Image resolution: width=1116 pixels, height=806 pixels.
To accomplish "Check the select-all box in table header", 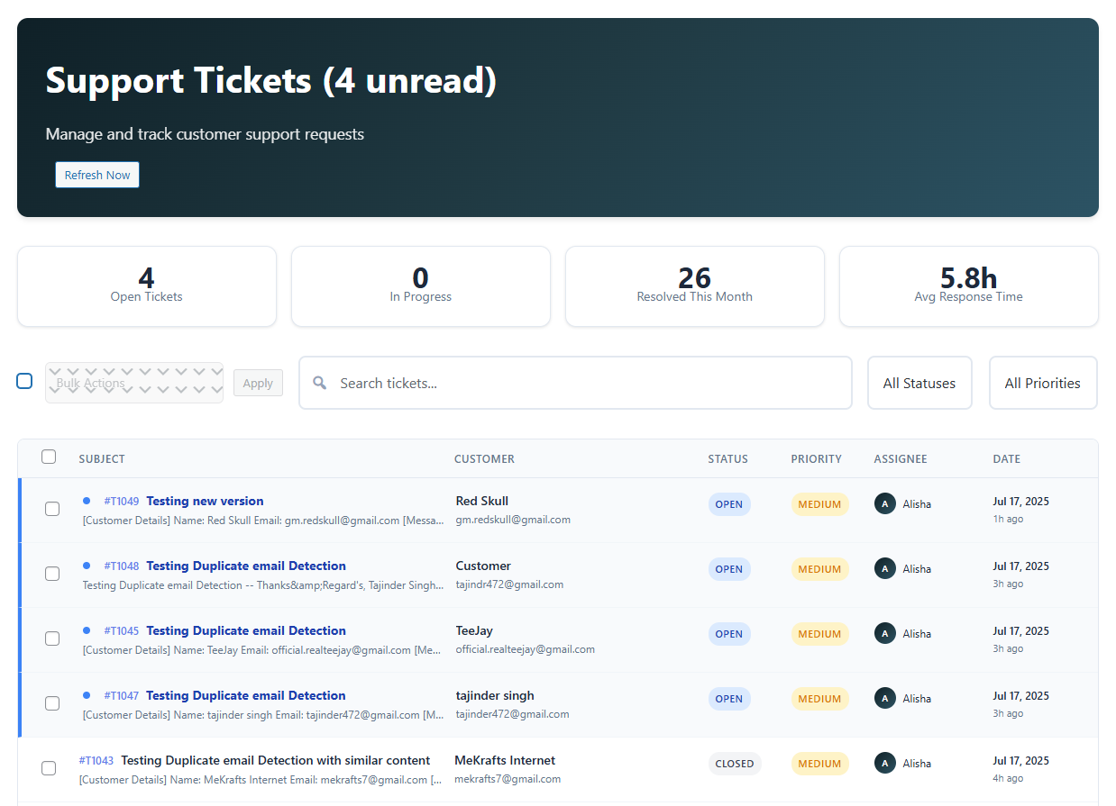I will point(49,457).
